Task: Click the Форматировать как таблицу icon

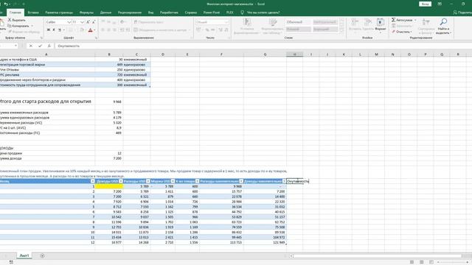Action: coord(273,22)
